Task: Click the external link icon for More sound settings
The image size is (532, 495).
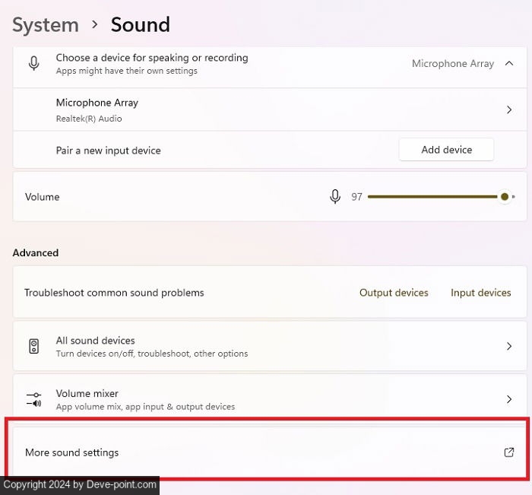Action: tap(509, 452)
